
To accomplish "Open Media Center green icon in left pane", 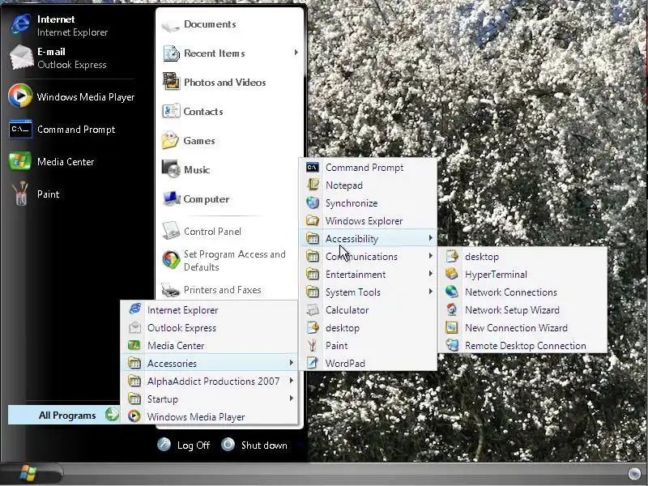I will (19, 161).
